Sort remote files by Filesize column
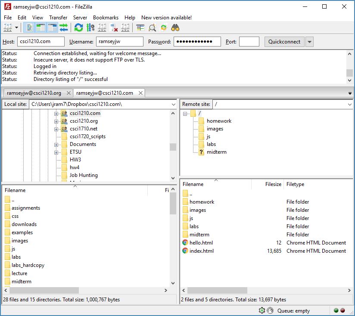355x316 pixels. (268, 184)
